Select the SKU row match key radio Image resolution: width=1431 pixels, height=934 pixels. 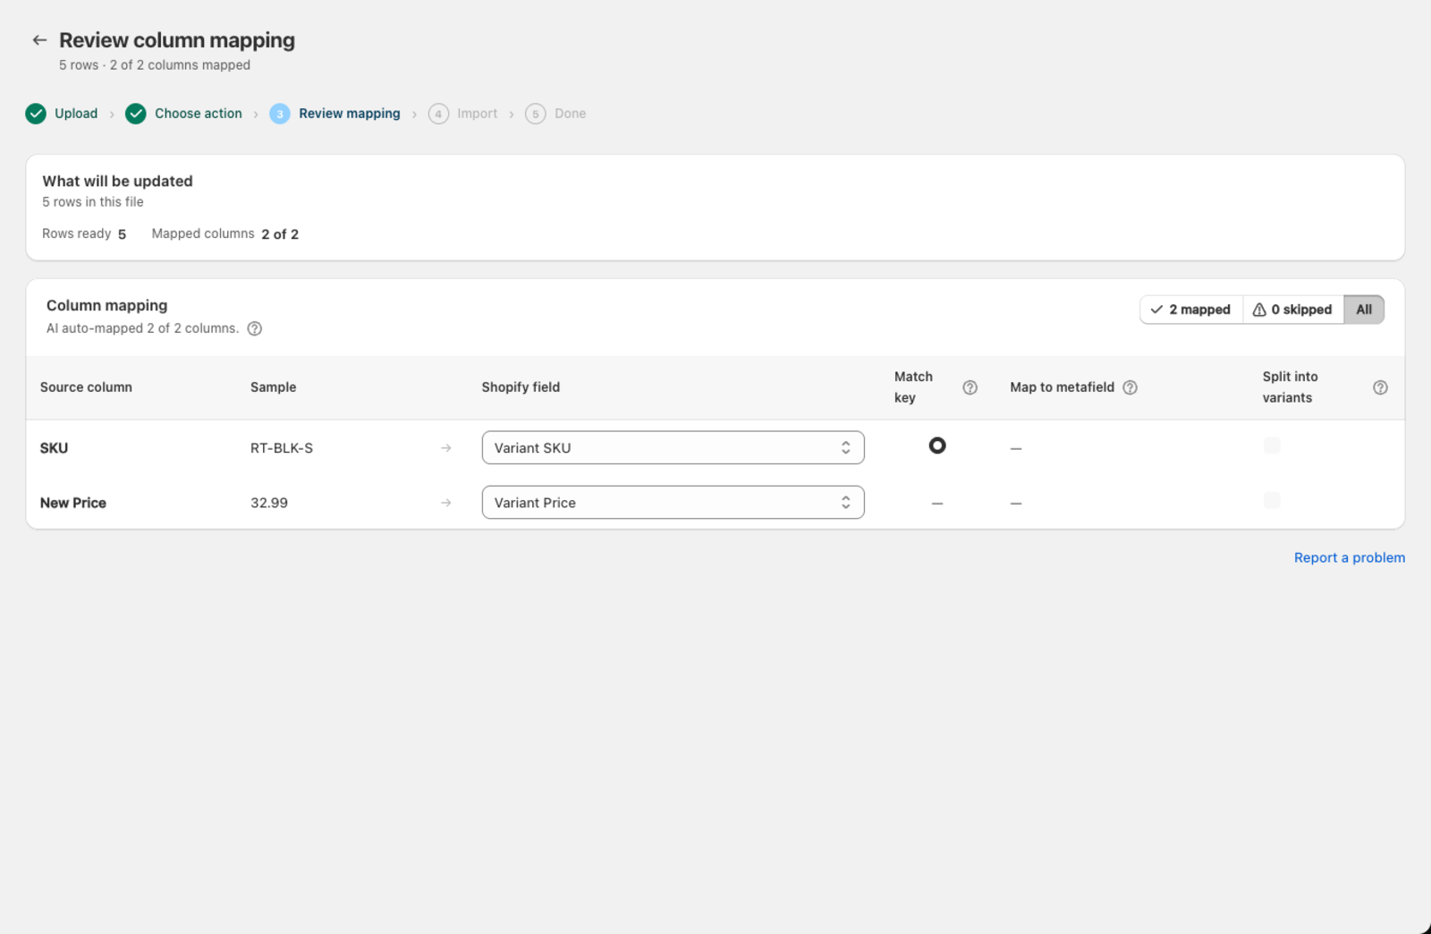click(937, 446)
